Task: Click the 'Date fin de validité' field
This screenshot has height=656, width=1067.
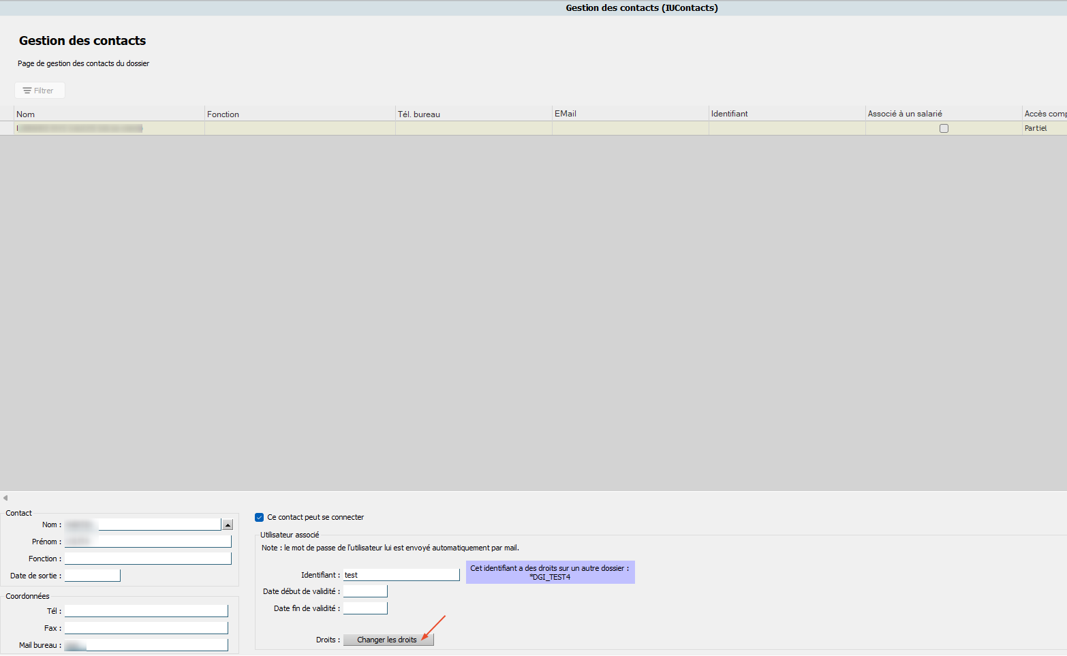Action: (365, 608)
